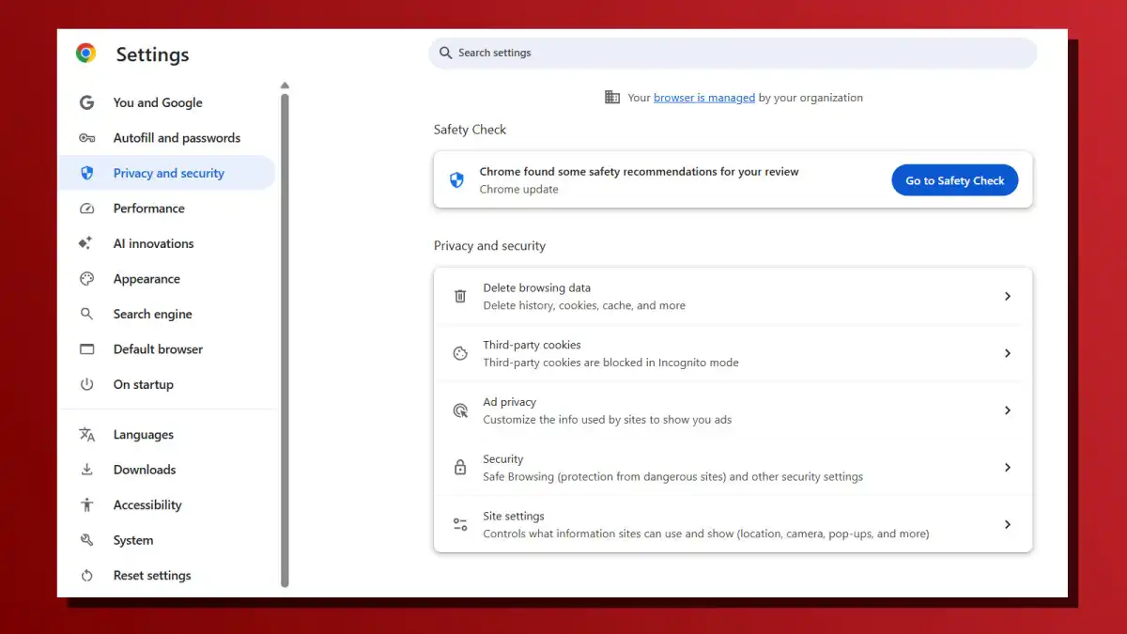
Task: Click the Go to Safety Check button
Action: coord(954,179)
